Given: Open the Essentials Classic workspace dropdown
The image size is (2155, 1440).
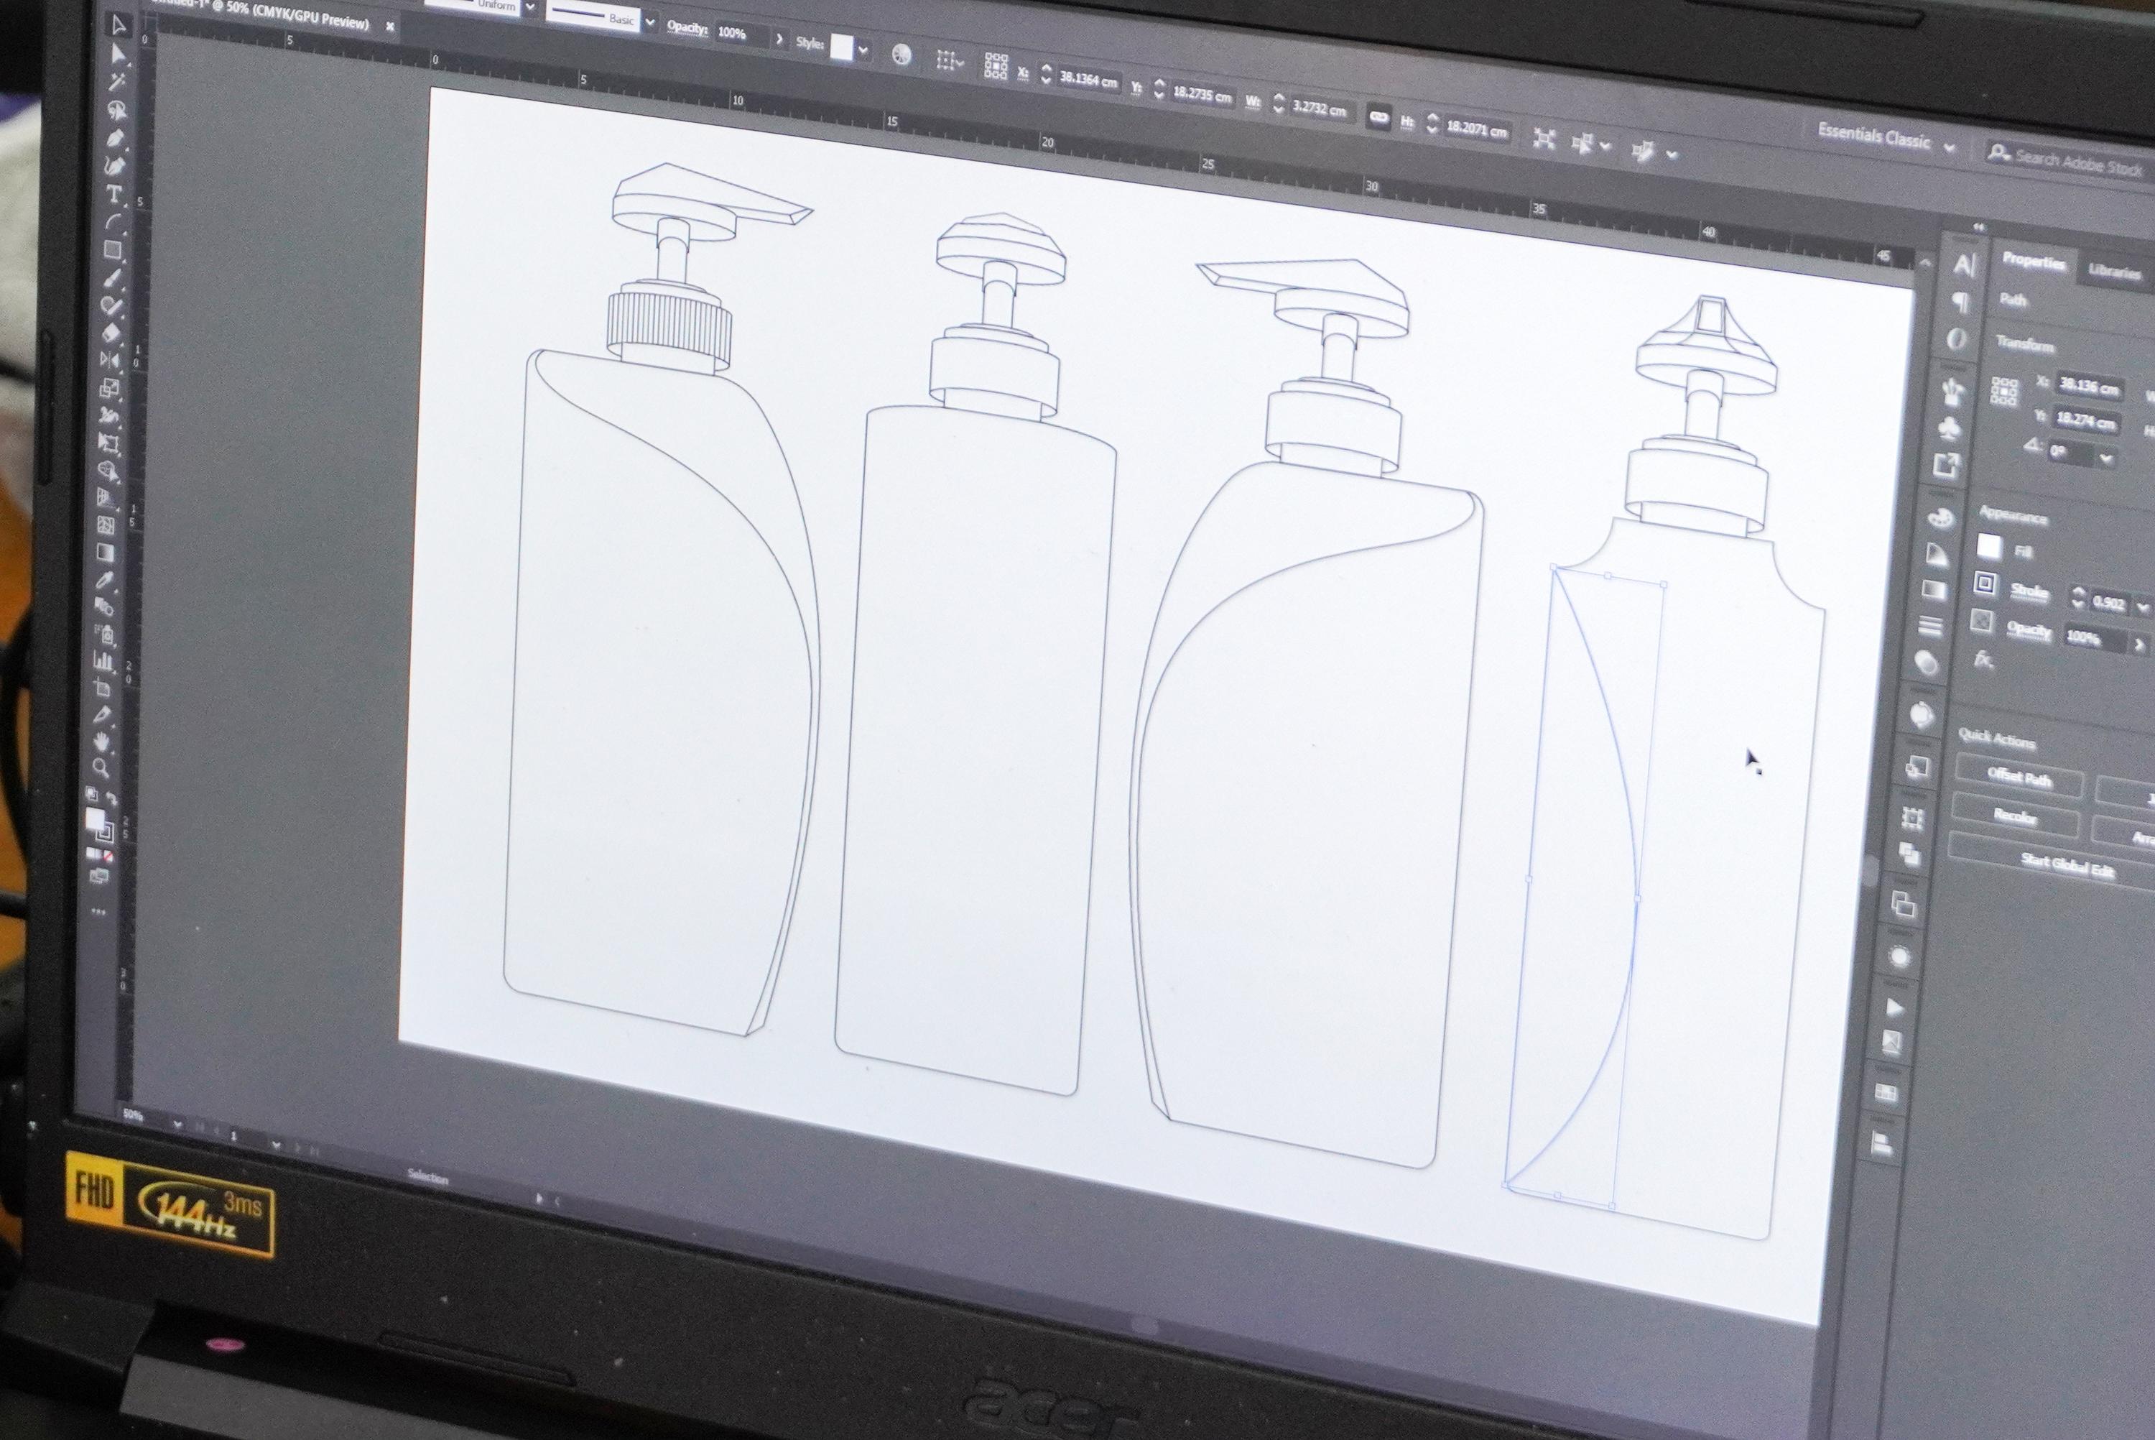Looking at the screenshot, I should click(1950, 147).
